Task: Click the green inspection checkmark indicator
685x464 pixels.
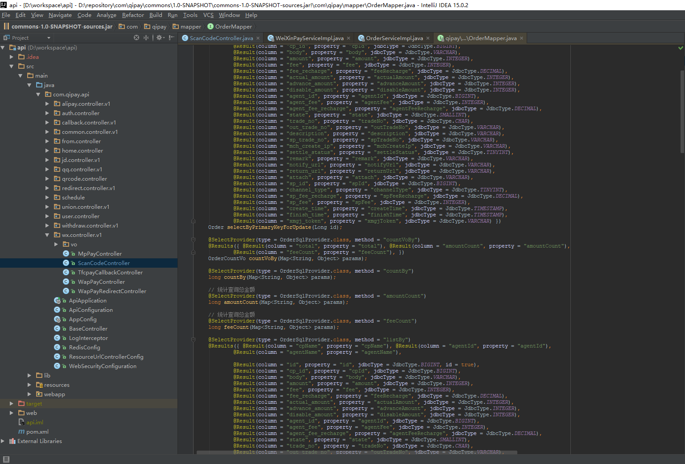Action: tap(681, 47)
